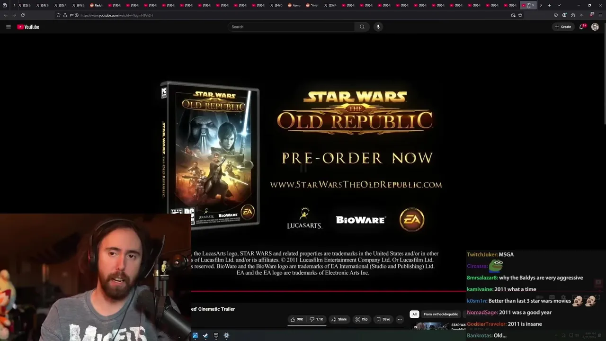Switch to the X (22) tab
The width and height of the screenshot is (606, 341).
(25, 5)
